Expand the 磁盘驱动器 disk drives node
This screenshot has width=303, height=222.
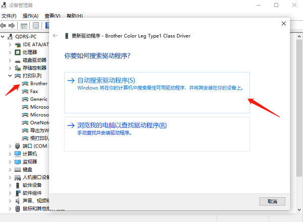(x=11, y=60)
